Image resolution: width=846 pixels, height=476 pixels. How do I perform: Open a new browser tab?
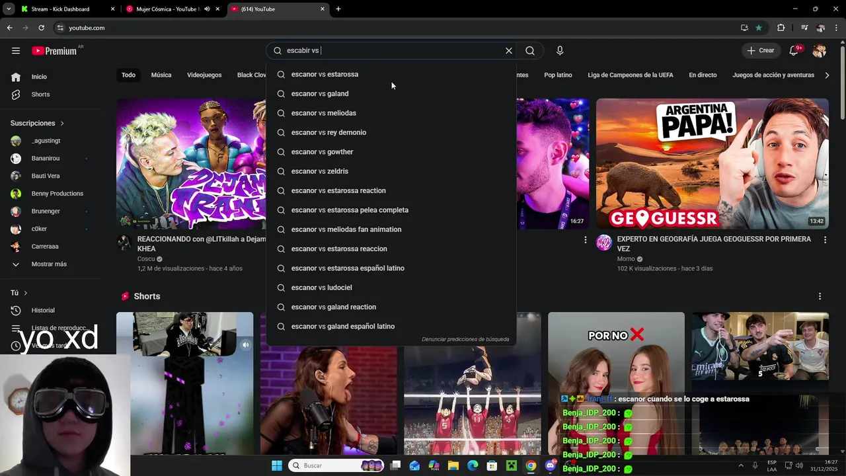click(338, 9)
